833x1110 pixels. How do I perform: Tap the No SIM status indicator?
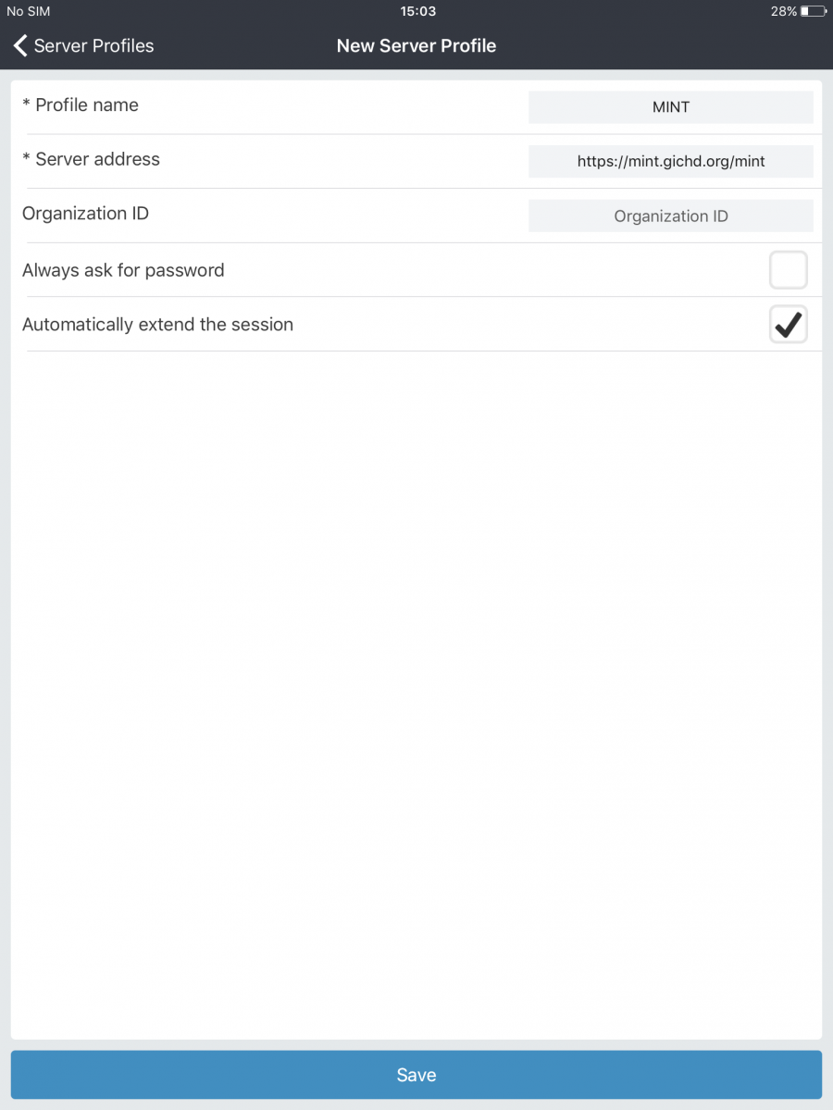pyautogui.click(x=29, y=12)
